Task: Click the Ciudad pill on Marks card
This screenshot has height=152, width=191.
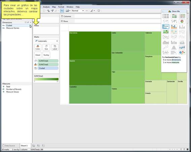Action: coord(48,68)
